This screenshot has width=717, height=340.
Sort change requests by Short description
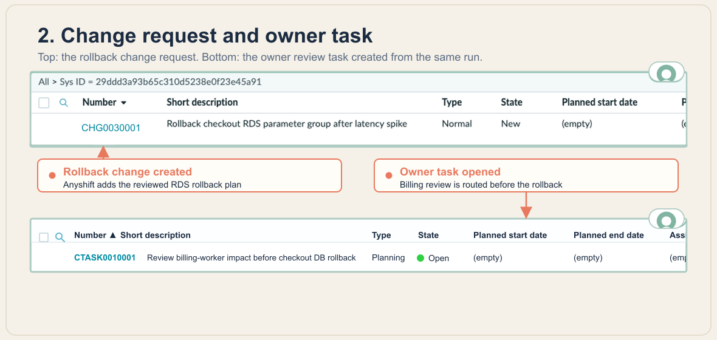tap(202, 103)
